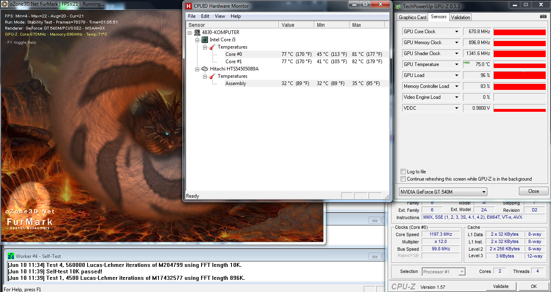Image resolution: width=551 pixels, height=292 pixels.
Task: Open the Memory Controller Load dropdown
Action: click(457, 86)
